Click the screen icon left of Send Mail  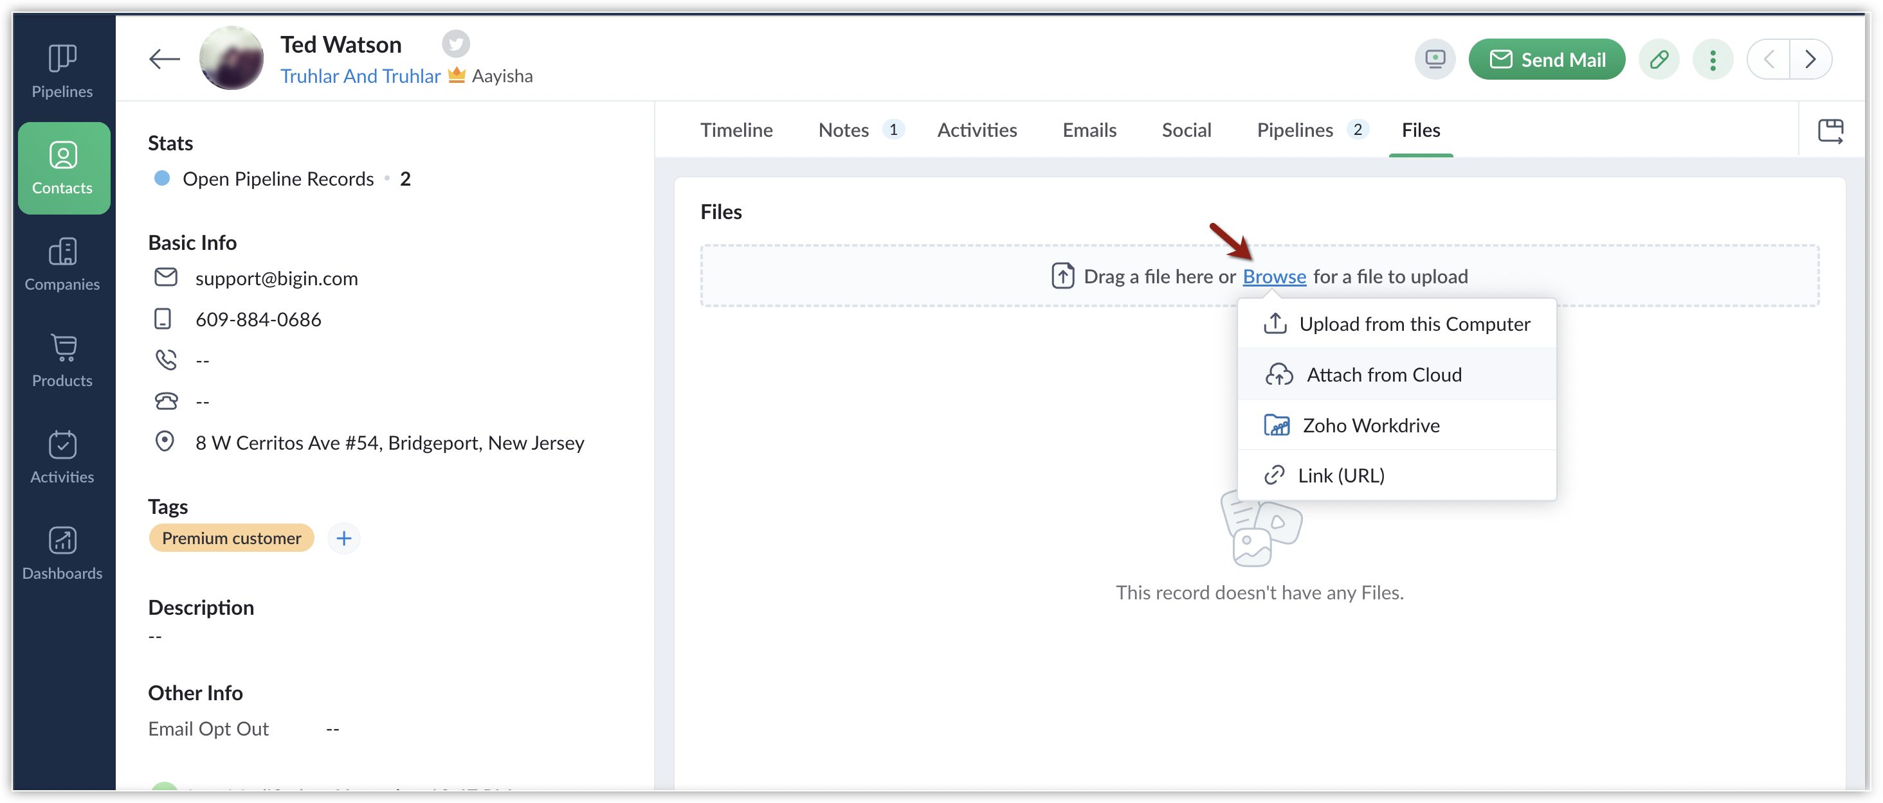1434,59
